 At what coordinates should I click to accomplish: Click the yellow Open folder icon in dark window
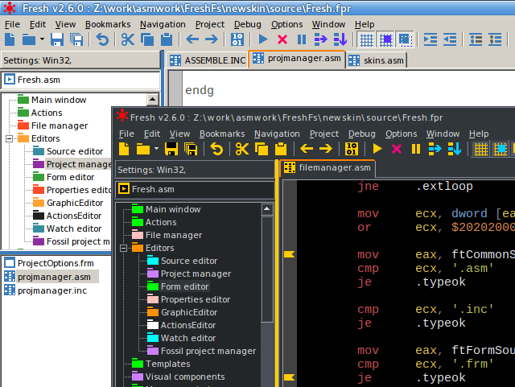coord(143,149)
